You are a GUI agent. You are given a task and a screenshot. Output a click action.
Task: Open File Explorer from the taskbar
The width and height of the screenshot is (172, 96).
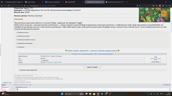point(90,94)
